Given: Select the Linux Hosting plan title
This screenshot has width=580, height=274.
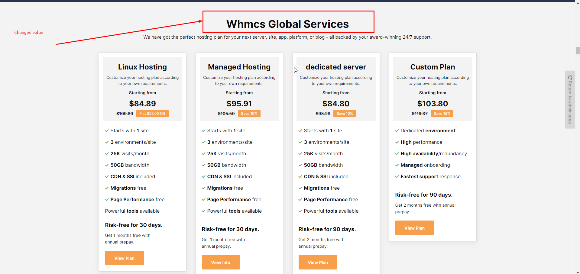Looking at the screenshot, I should (142, 67).
